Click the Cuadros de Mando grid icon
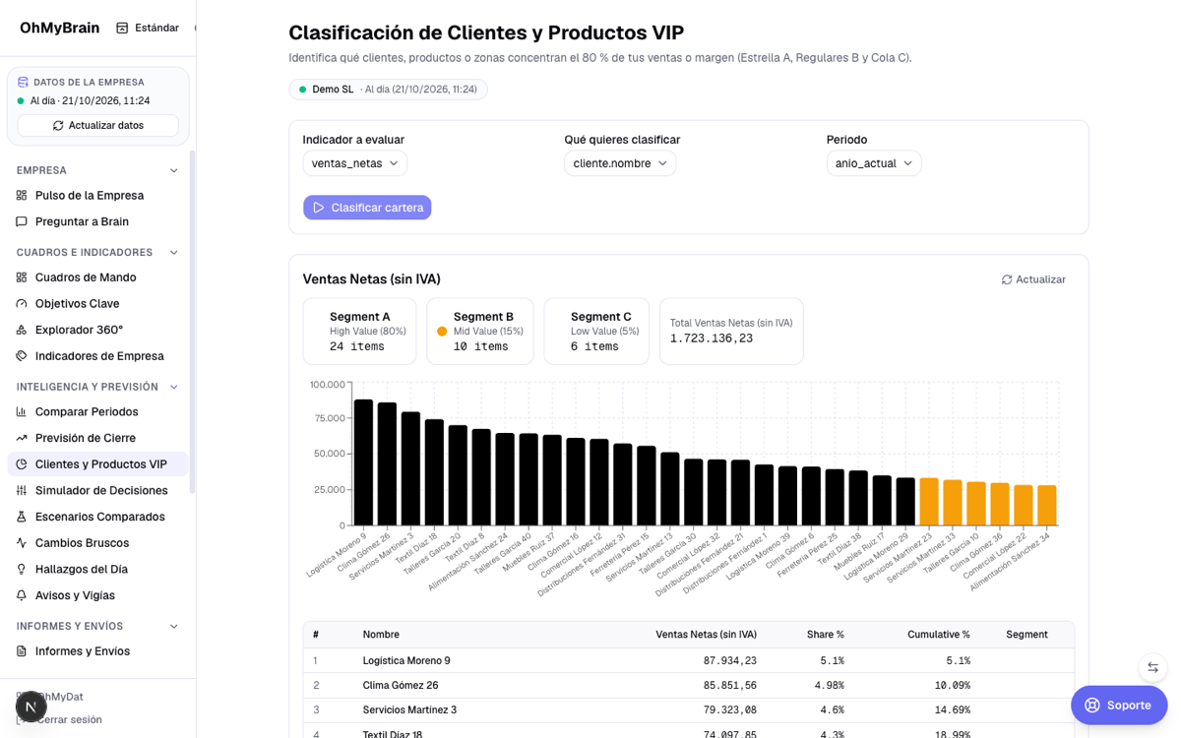Viewport: 1181px width, 738px height. coord(22,277)
